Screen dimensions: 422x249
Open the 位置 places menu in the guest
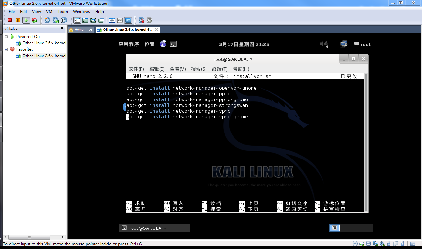pyautogui.click(x=150, y=44)
